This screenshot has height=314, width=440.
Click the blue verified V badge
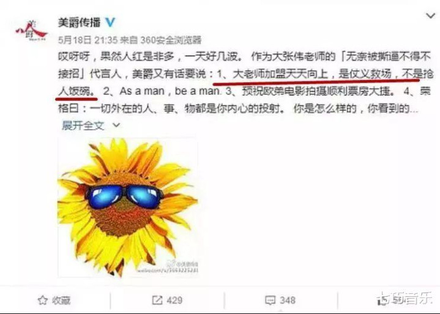[x=110, y=23]
